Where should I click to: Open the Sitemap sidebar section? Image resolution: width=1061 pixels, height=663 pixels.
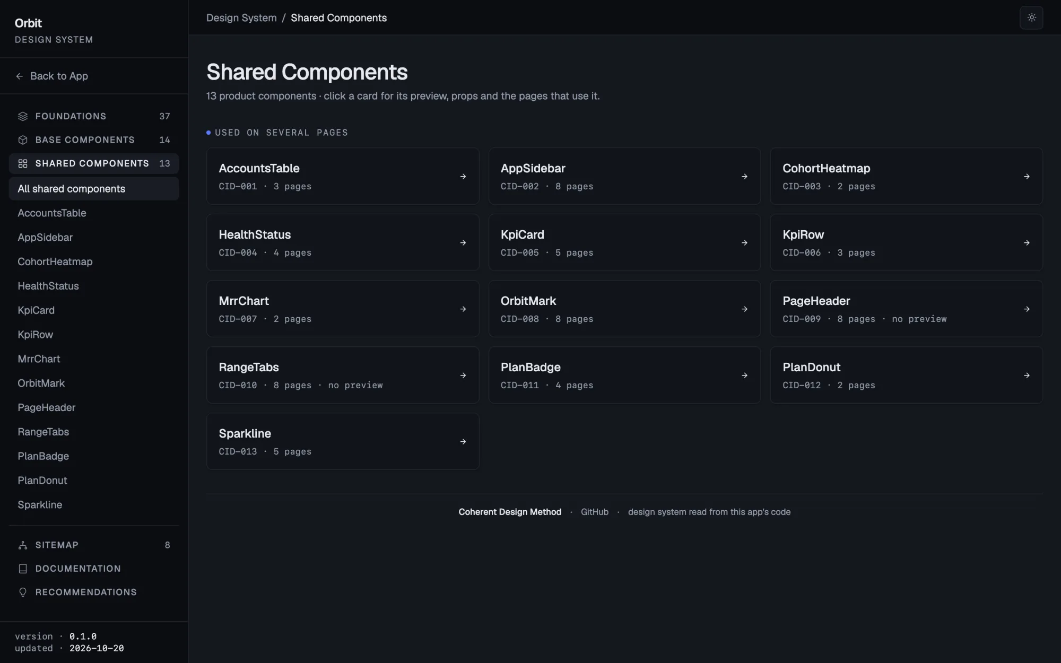tap(94, 545)
